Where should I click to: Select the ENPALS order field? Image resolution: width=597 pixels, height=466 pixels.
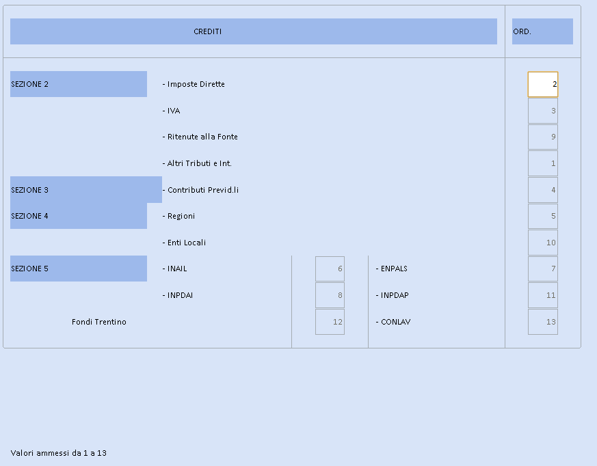(x=542, y=269)
